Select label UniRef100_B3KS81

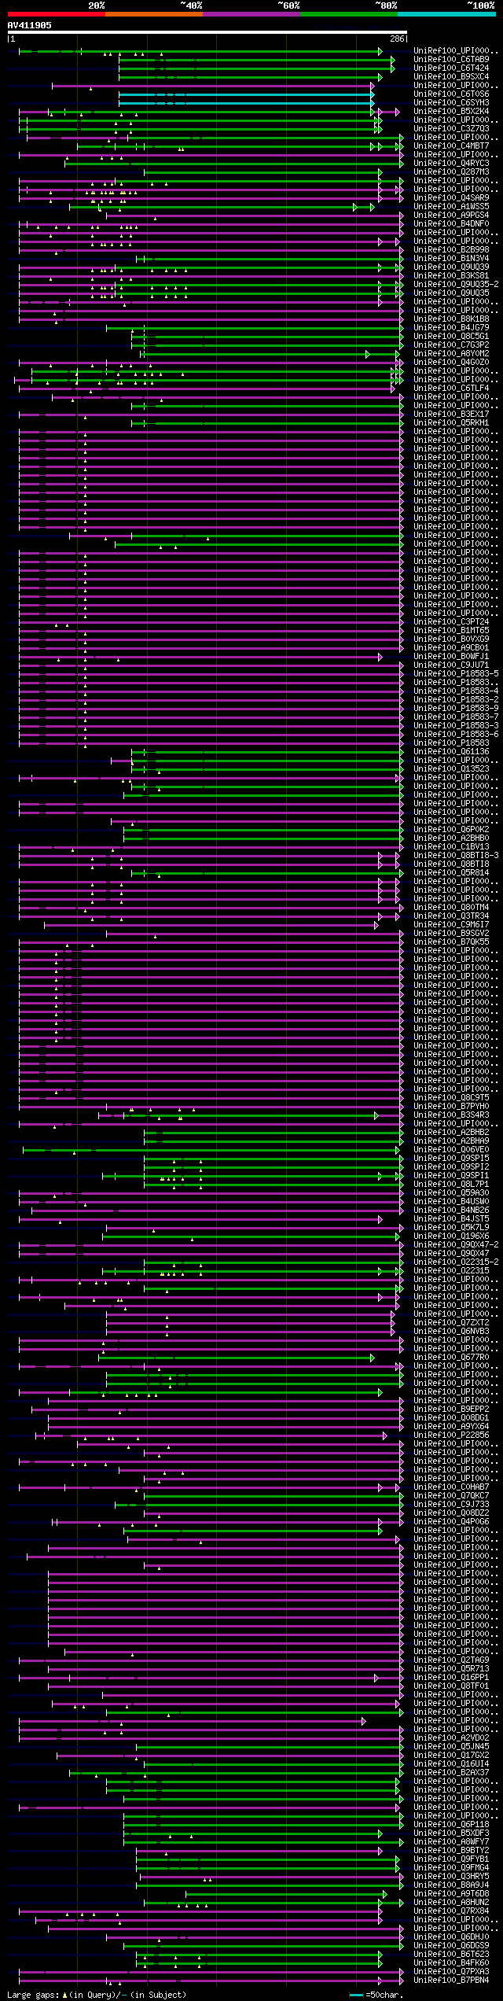click(451, 275)
